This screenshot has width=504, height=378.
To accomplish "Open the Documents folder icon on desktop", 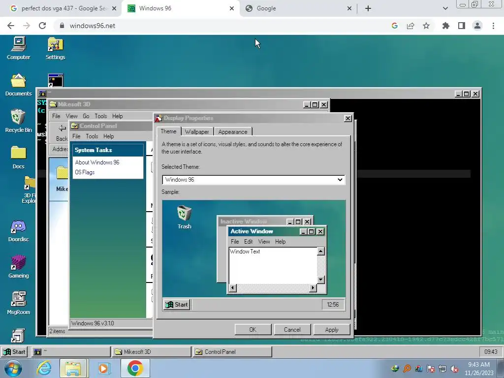I will 18,85.
